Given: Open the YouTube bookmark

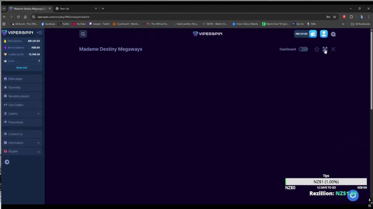Looking at the screenshot, I should tap(79, 24).
